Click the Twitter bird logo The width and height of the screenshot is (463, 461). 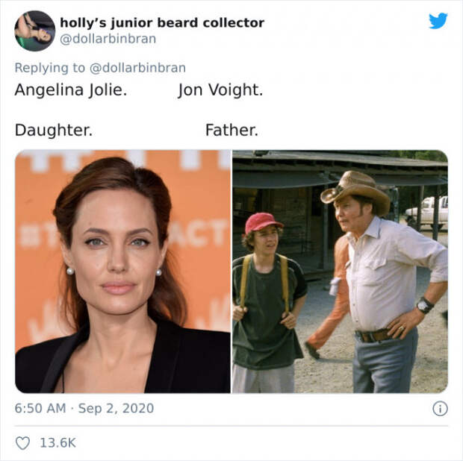(438, 21)
